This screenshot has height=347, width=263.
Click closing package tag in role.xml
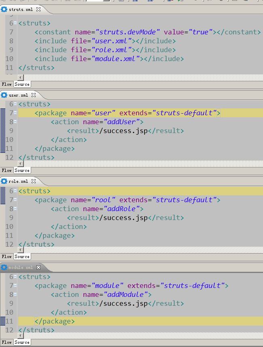pyautogui.click(x=55, y=235)
